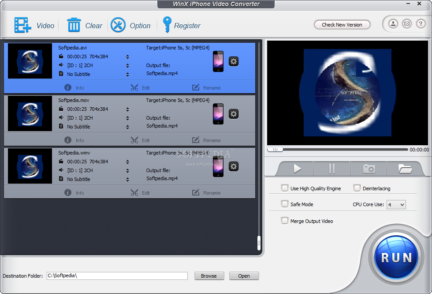This screenshot has width=432, height=294.
Task: Click the Destination Folder path field
Action: [117, 276]
